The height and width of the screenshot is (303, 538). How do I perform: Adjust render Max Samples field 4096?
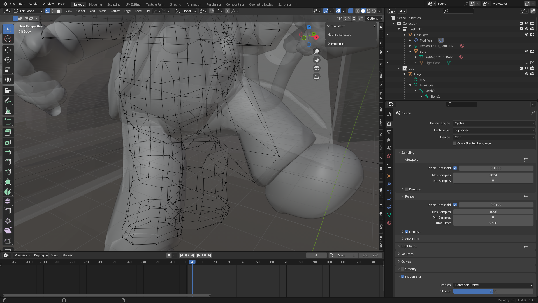[493, 212]
